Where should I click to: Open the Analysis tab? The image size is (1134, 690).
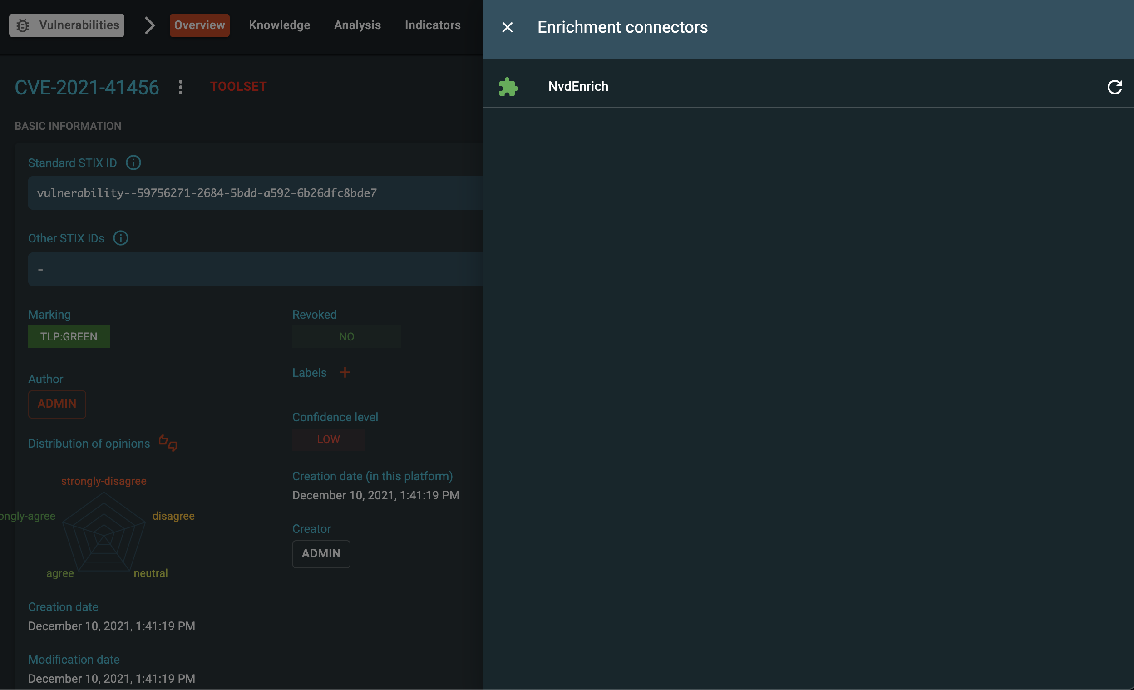358,25
